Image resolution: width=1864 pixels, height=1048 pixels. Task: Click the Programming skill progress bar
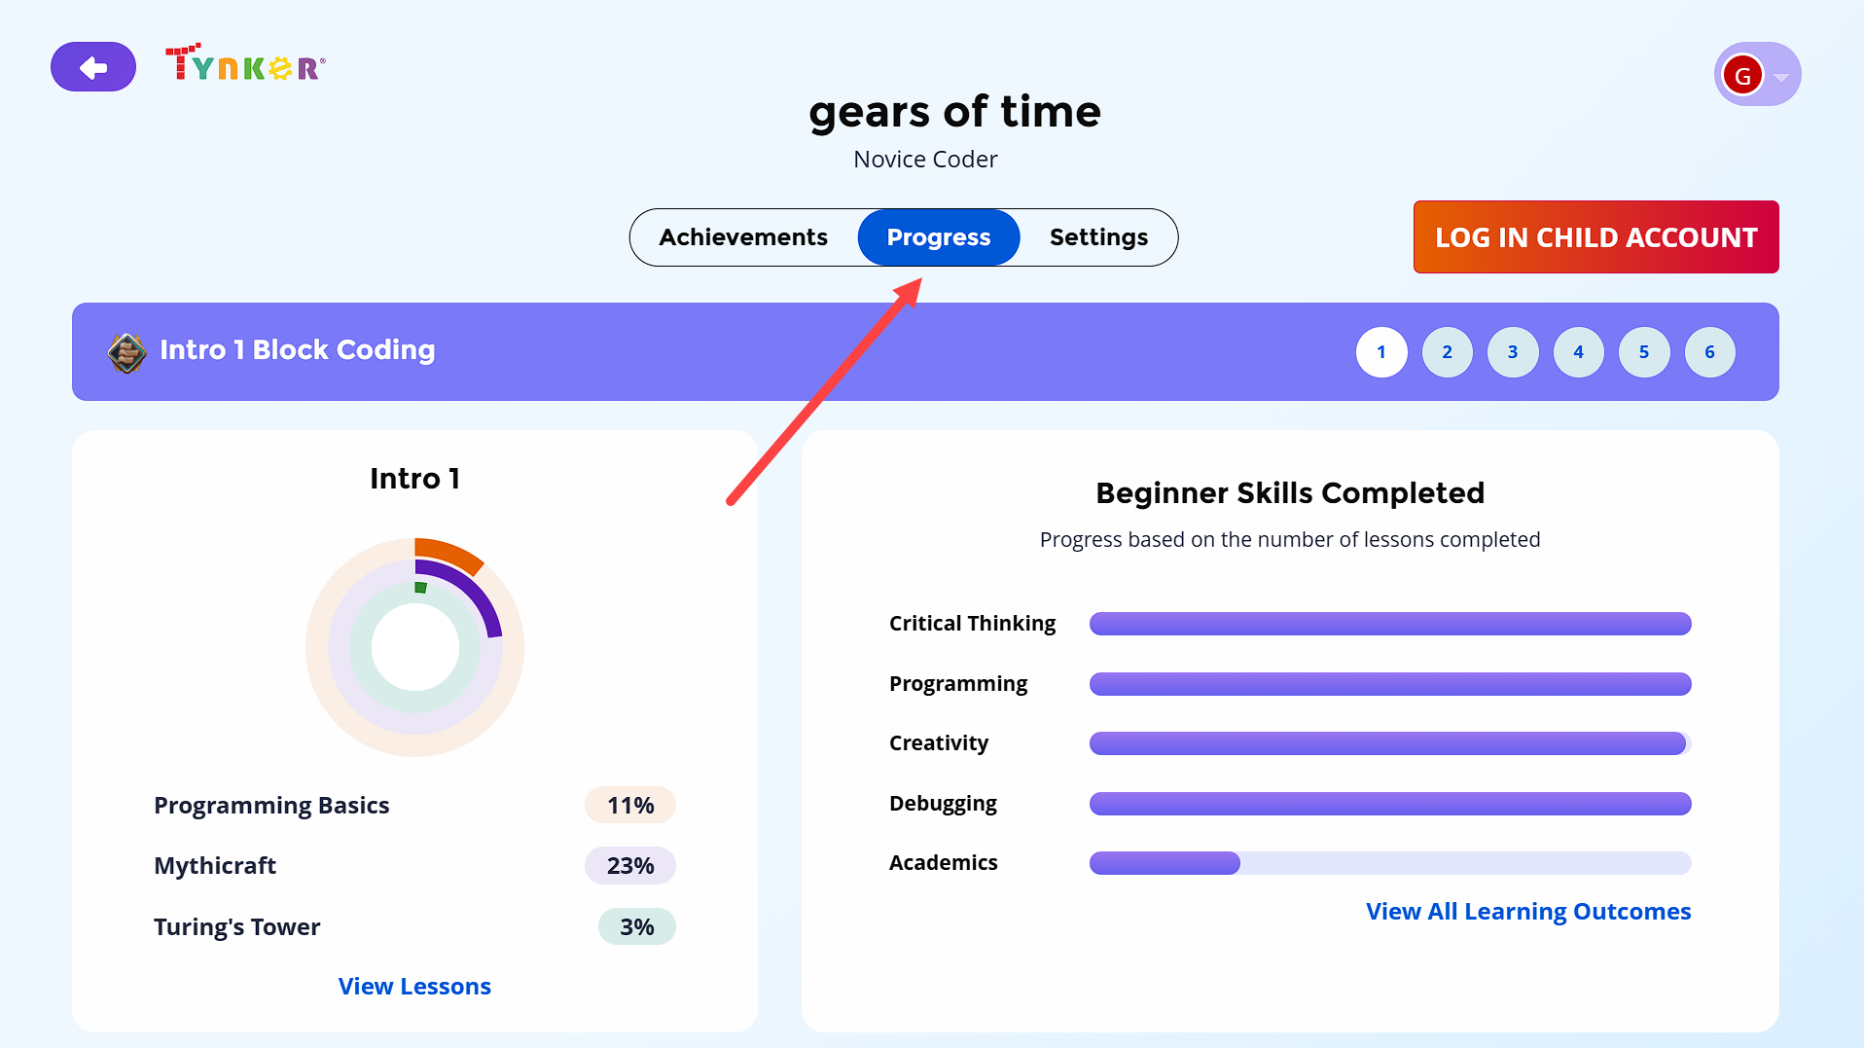tap(1390, 684)
